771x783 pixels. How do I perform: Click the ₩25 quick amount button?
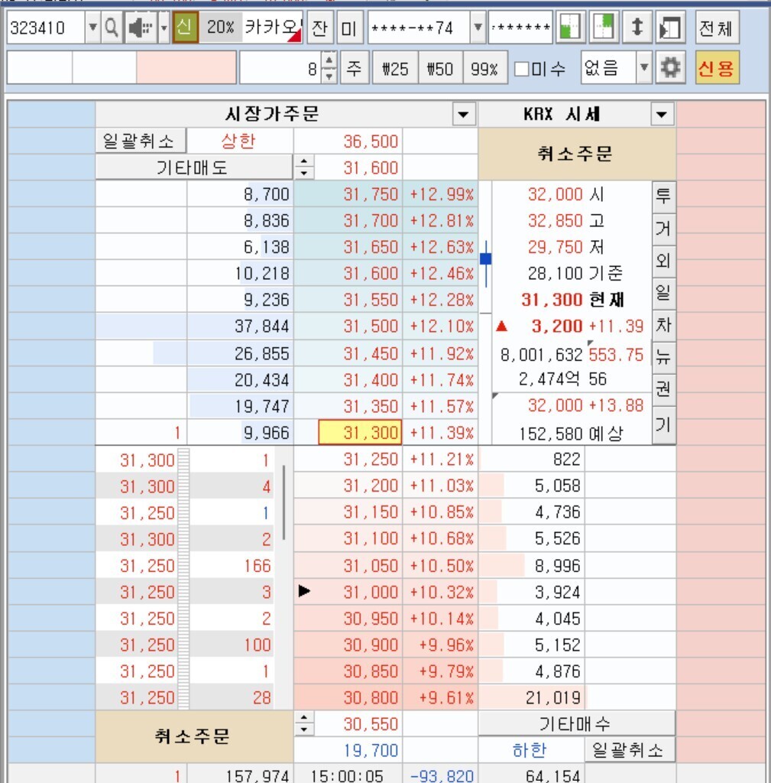point(395,67)
